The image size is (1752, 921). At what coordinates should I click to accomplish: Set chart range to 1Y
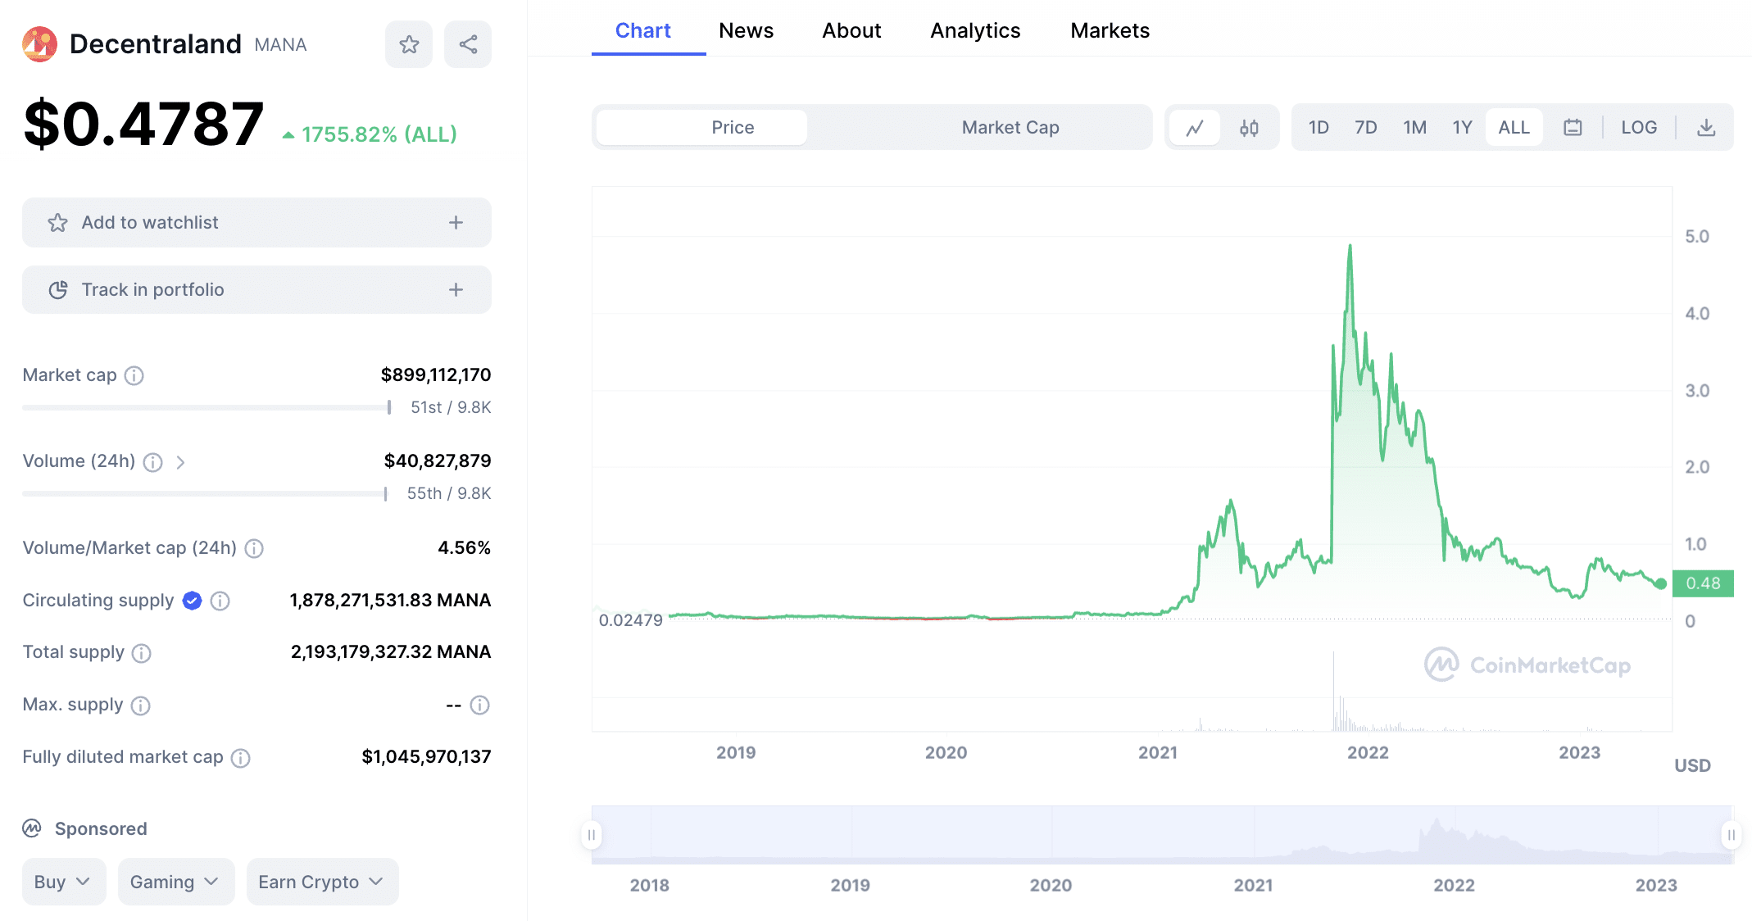pos(1463,128)
